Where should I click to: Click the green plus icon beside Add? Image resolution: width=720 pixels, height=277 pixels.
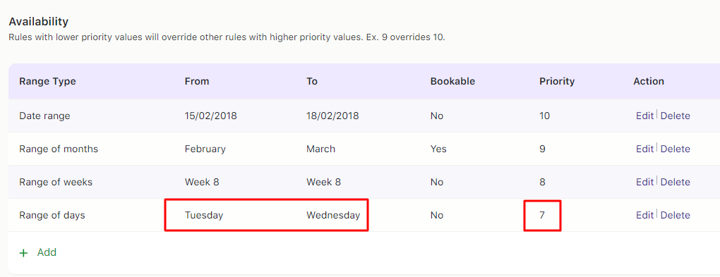tap(23, 253)
